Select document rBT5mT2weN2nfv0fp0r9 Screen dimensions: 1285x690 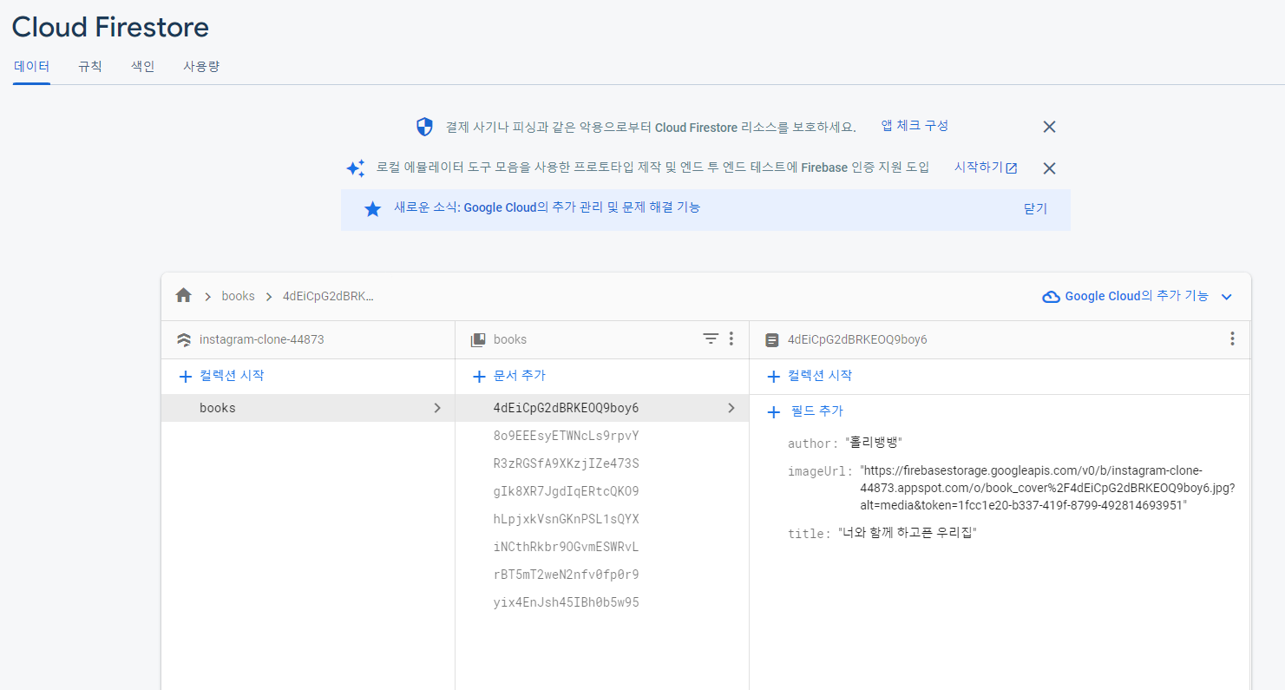[602, 575]
